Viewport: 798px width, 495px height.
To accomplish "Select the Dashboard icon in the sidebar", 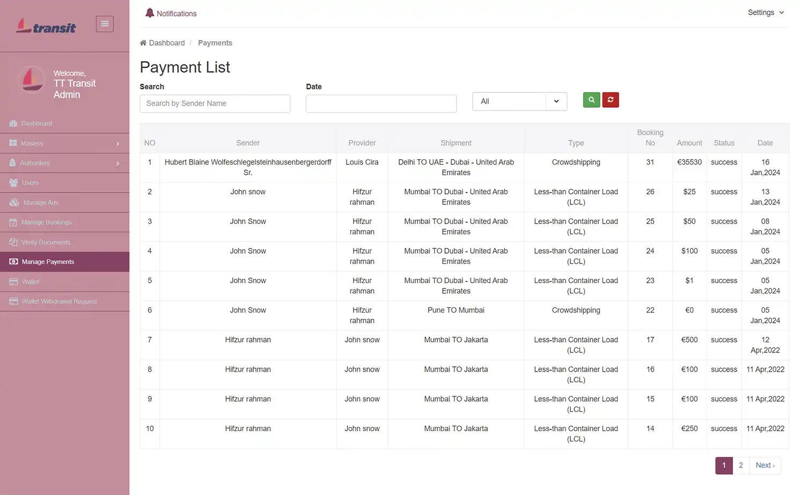I will point(13,123).
